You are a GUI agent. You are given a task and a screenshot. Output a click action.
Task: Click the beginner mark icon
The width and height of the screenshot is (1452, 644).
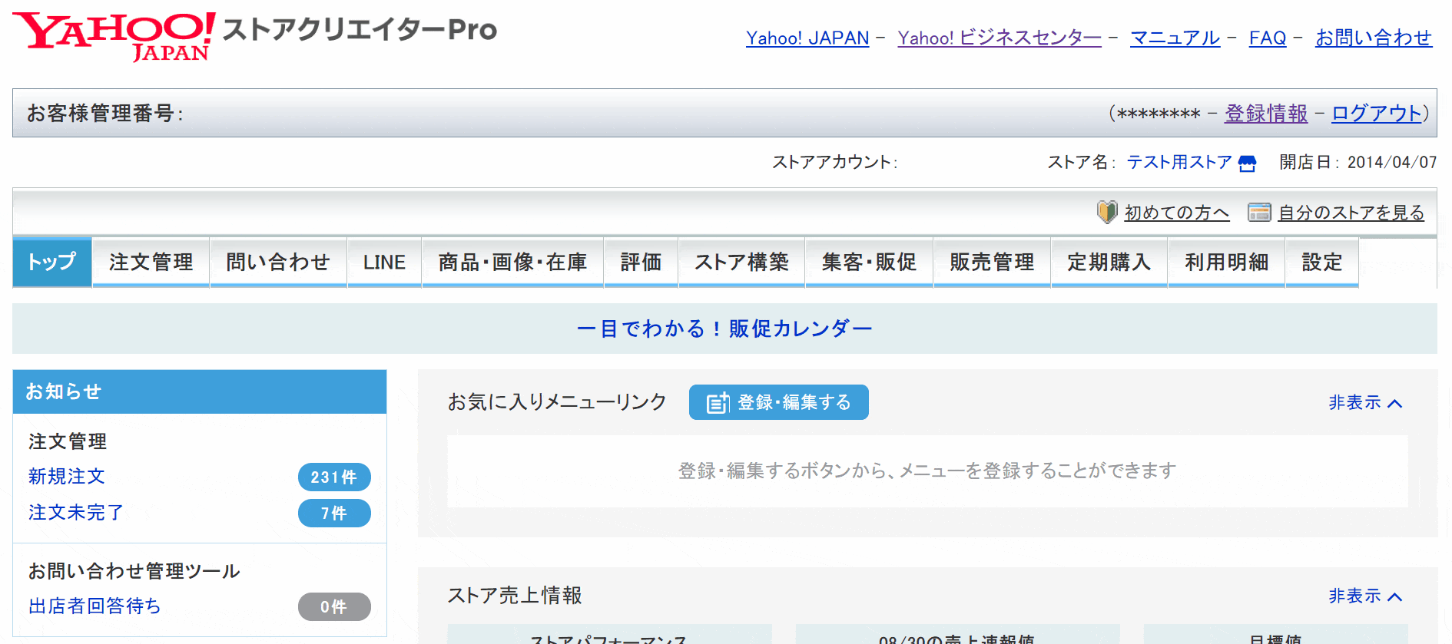click(1106, 212)
